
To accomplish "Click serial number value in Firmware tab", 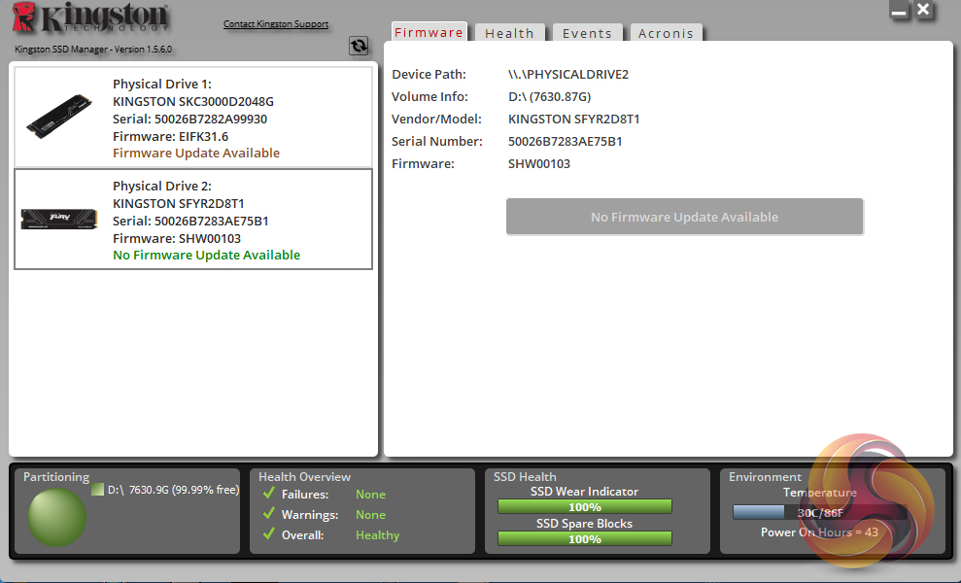I will 566,141.
